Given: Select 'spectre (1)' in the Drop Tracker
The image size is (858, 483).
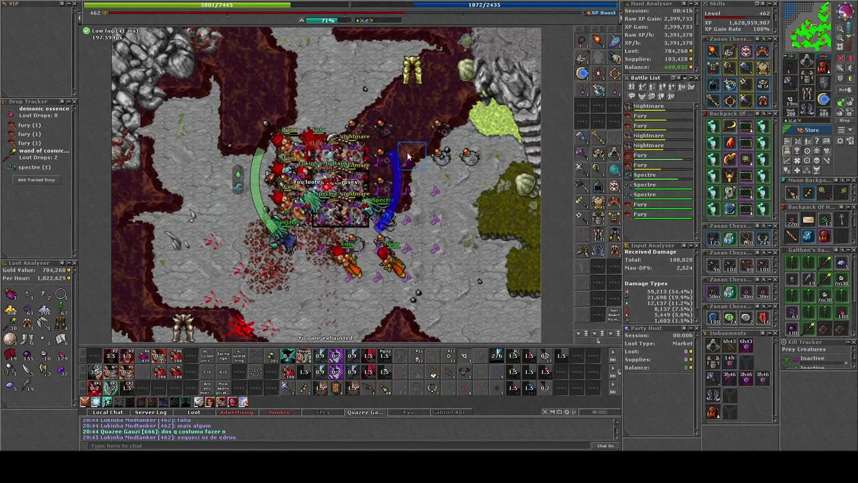Looking at the screenshot, I should coord(34,168).
